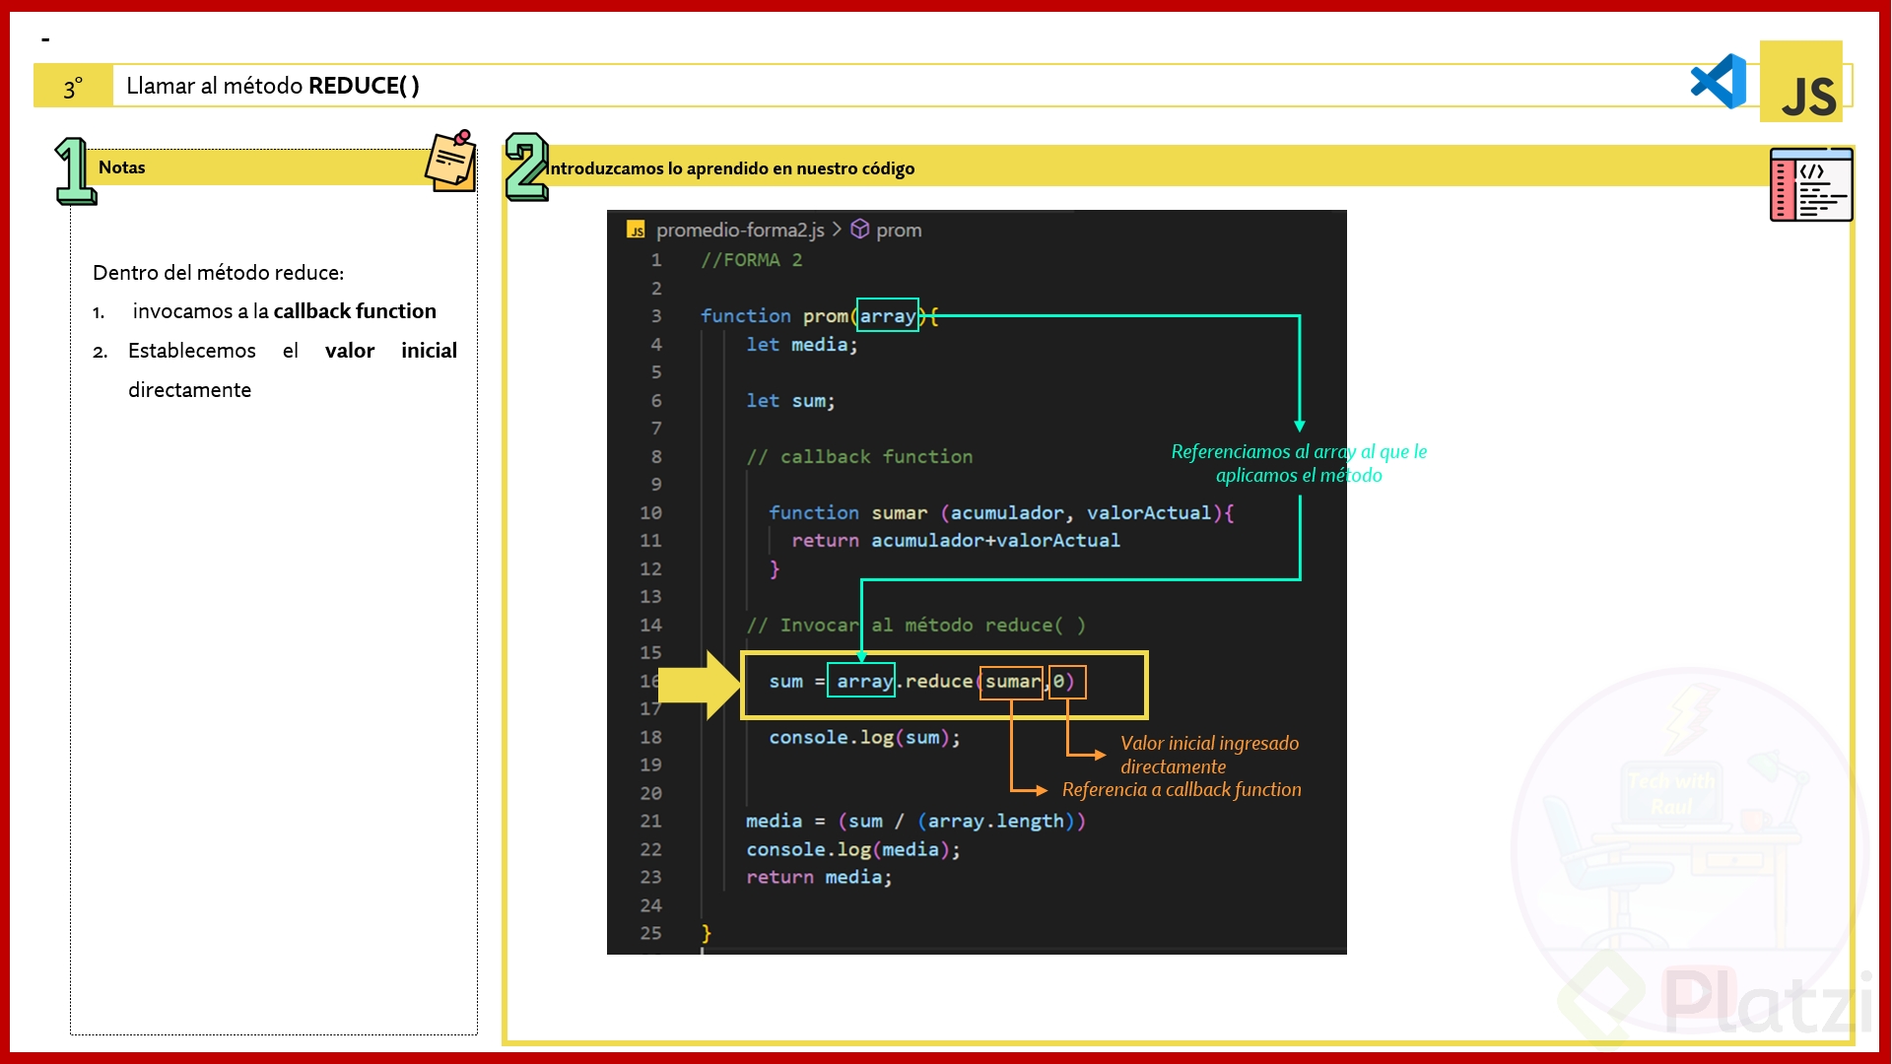Screen dimensions: 1892x1064
Task: Click 'console.log(sum);' on line 18
Action: (x=864, y=738)
